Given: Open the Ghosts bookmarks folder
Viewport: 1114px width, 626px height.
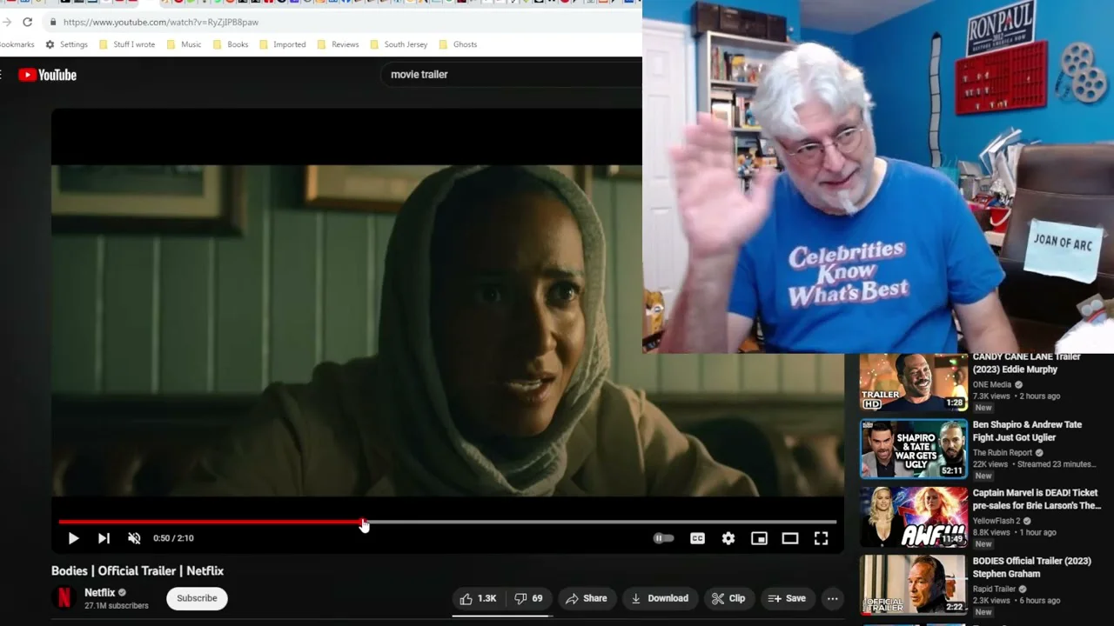Looking at the screenshot, I should (458, 44).
